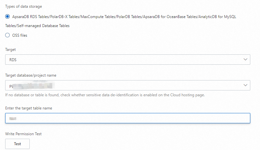Focus the target table name input field
Viewport: 260px width, 150px height.
128,118
